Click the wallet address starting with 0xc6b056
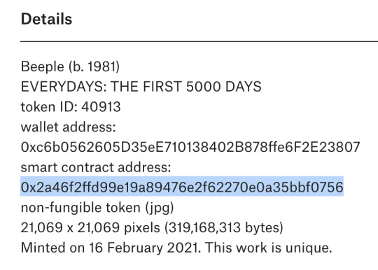 [x=190, y=147]
